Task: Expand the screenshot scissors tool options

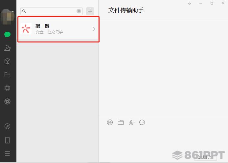Action: [134, 122]
